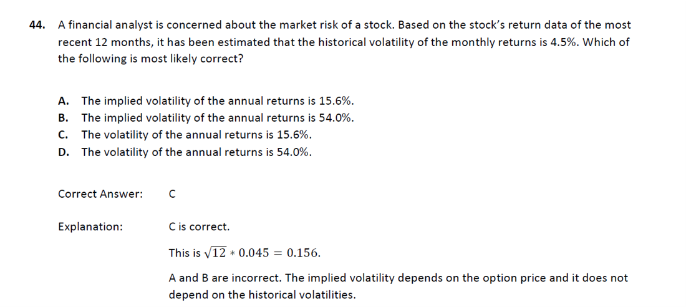686x307 pixels.
Task: Click the 'C is correct.' sentence
Action: click(x=199, y=227)
